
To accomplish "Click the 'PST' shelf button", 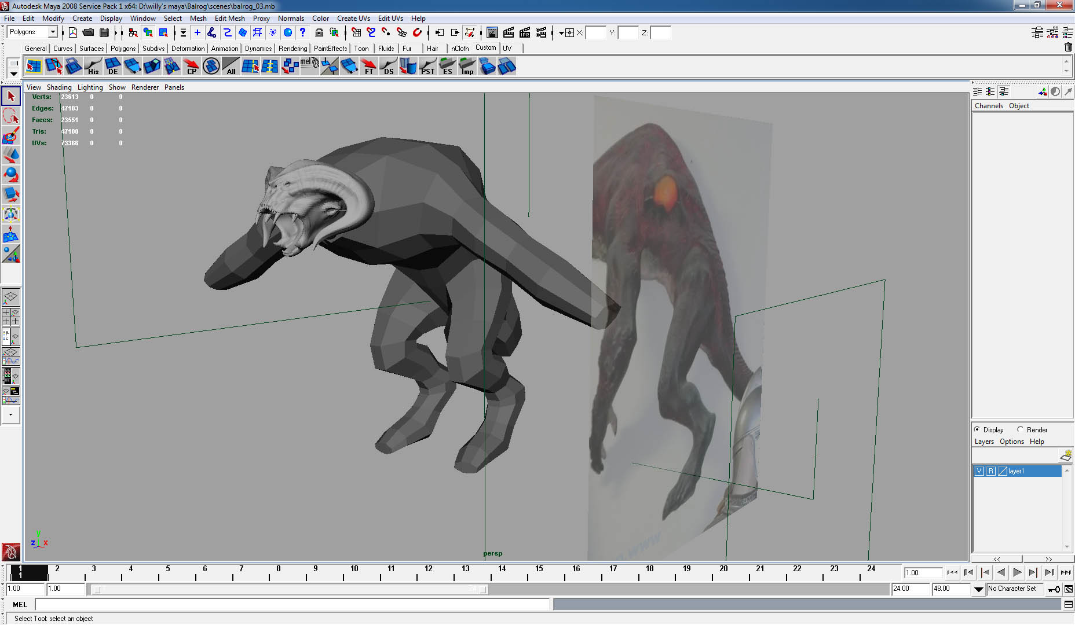I will [x=427, y=66].
